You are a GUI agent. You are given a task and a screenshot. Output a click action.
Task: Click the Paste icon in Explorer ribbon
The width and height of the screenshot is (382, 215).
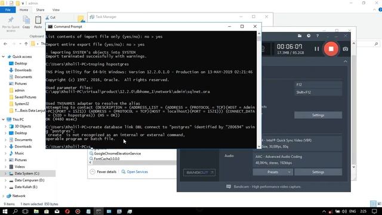click(38, 23)
